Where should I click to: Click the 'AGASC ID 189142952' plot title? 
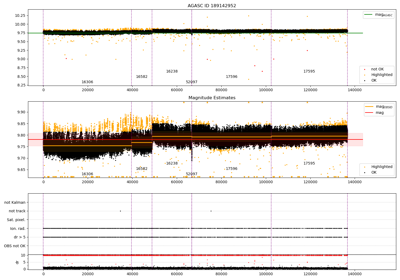click(x=212, y=6)
